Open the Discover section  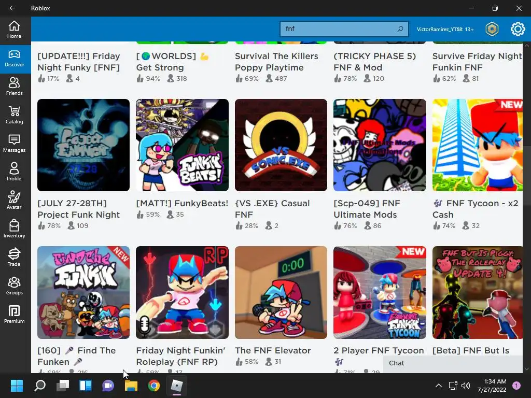(14, 59)
